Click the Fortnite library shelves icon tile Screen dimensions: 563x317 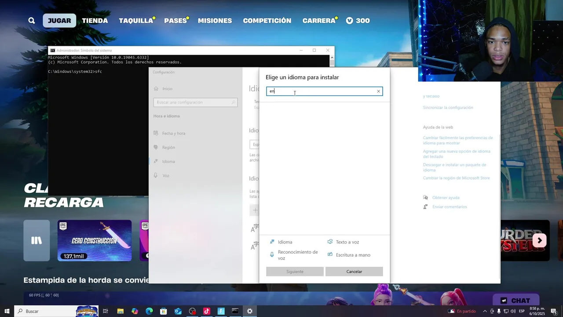[x=37, y=240]
